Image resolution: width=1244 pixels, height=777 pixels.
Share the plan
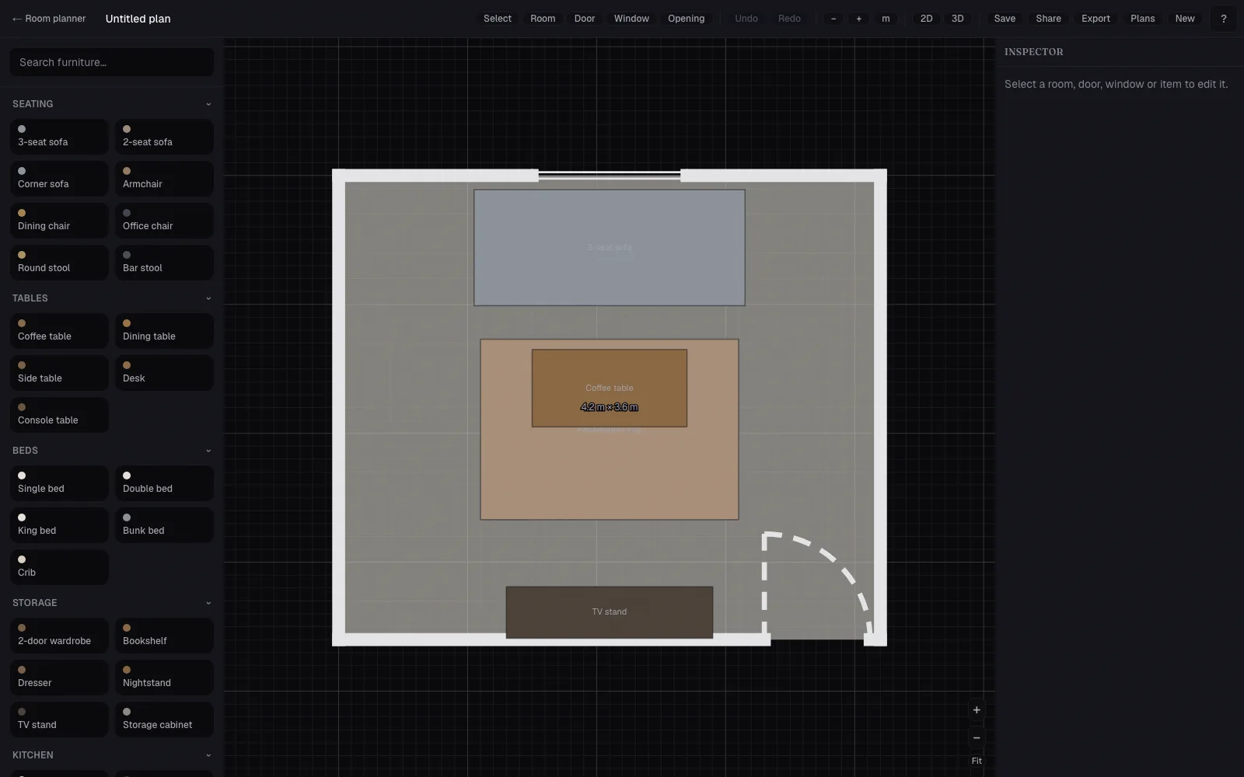click(1048, 19)
